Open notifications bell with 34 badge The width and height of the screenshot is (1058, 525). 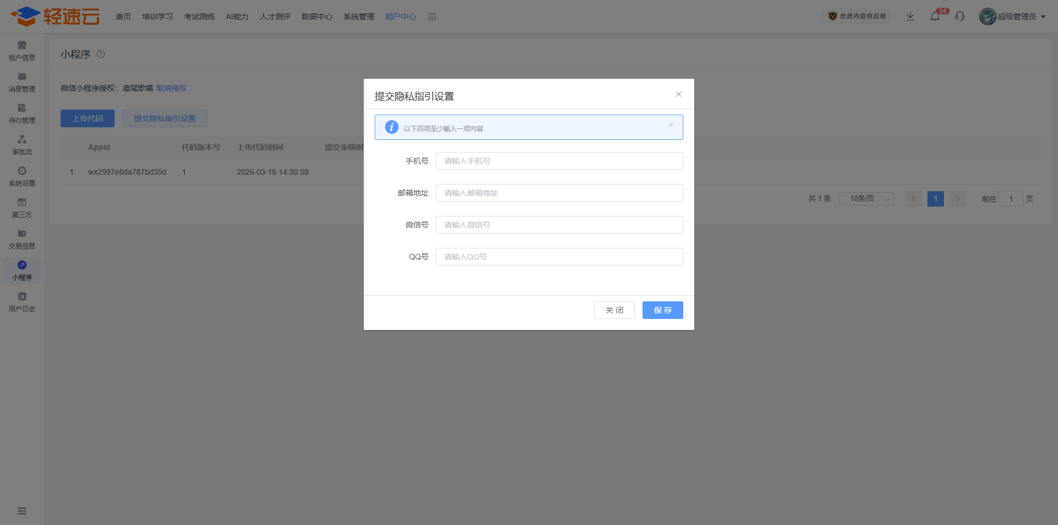[x=935, y=17]
